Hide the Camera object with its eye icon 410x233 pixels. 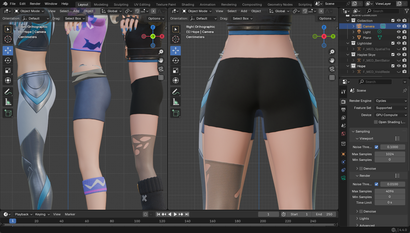click(399, 26)
